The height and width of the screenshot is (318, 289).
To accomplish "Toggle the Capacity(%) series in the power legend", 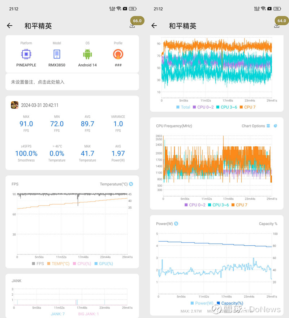I will coord(230,303).
